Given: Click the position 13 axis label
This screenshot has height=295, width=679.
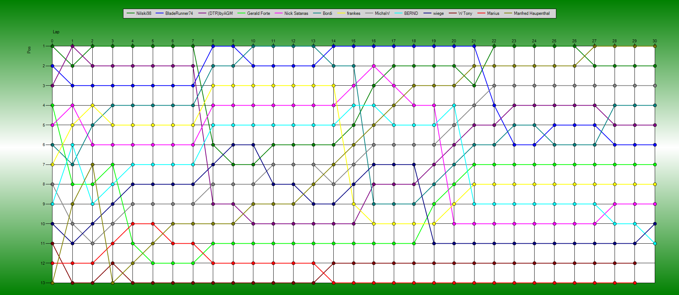Looking at the screenshot, I should coord(43,283).
